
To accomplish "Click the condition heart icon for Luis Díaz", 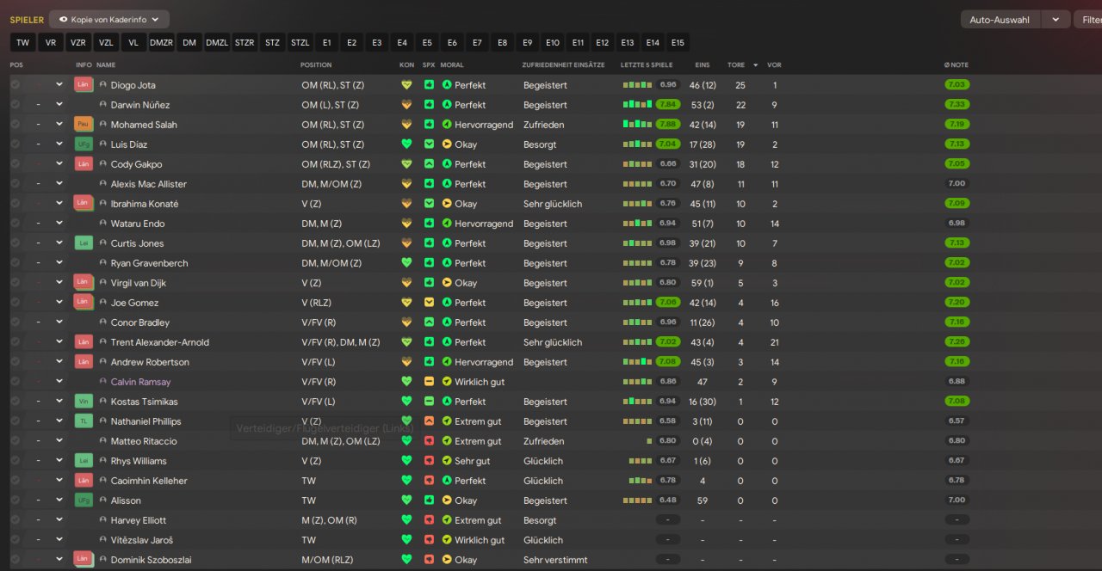I will [x=407, y=144].
